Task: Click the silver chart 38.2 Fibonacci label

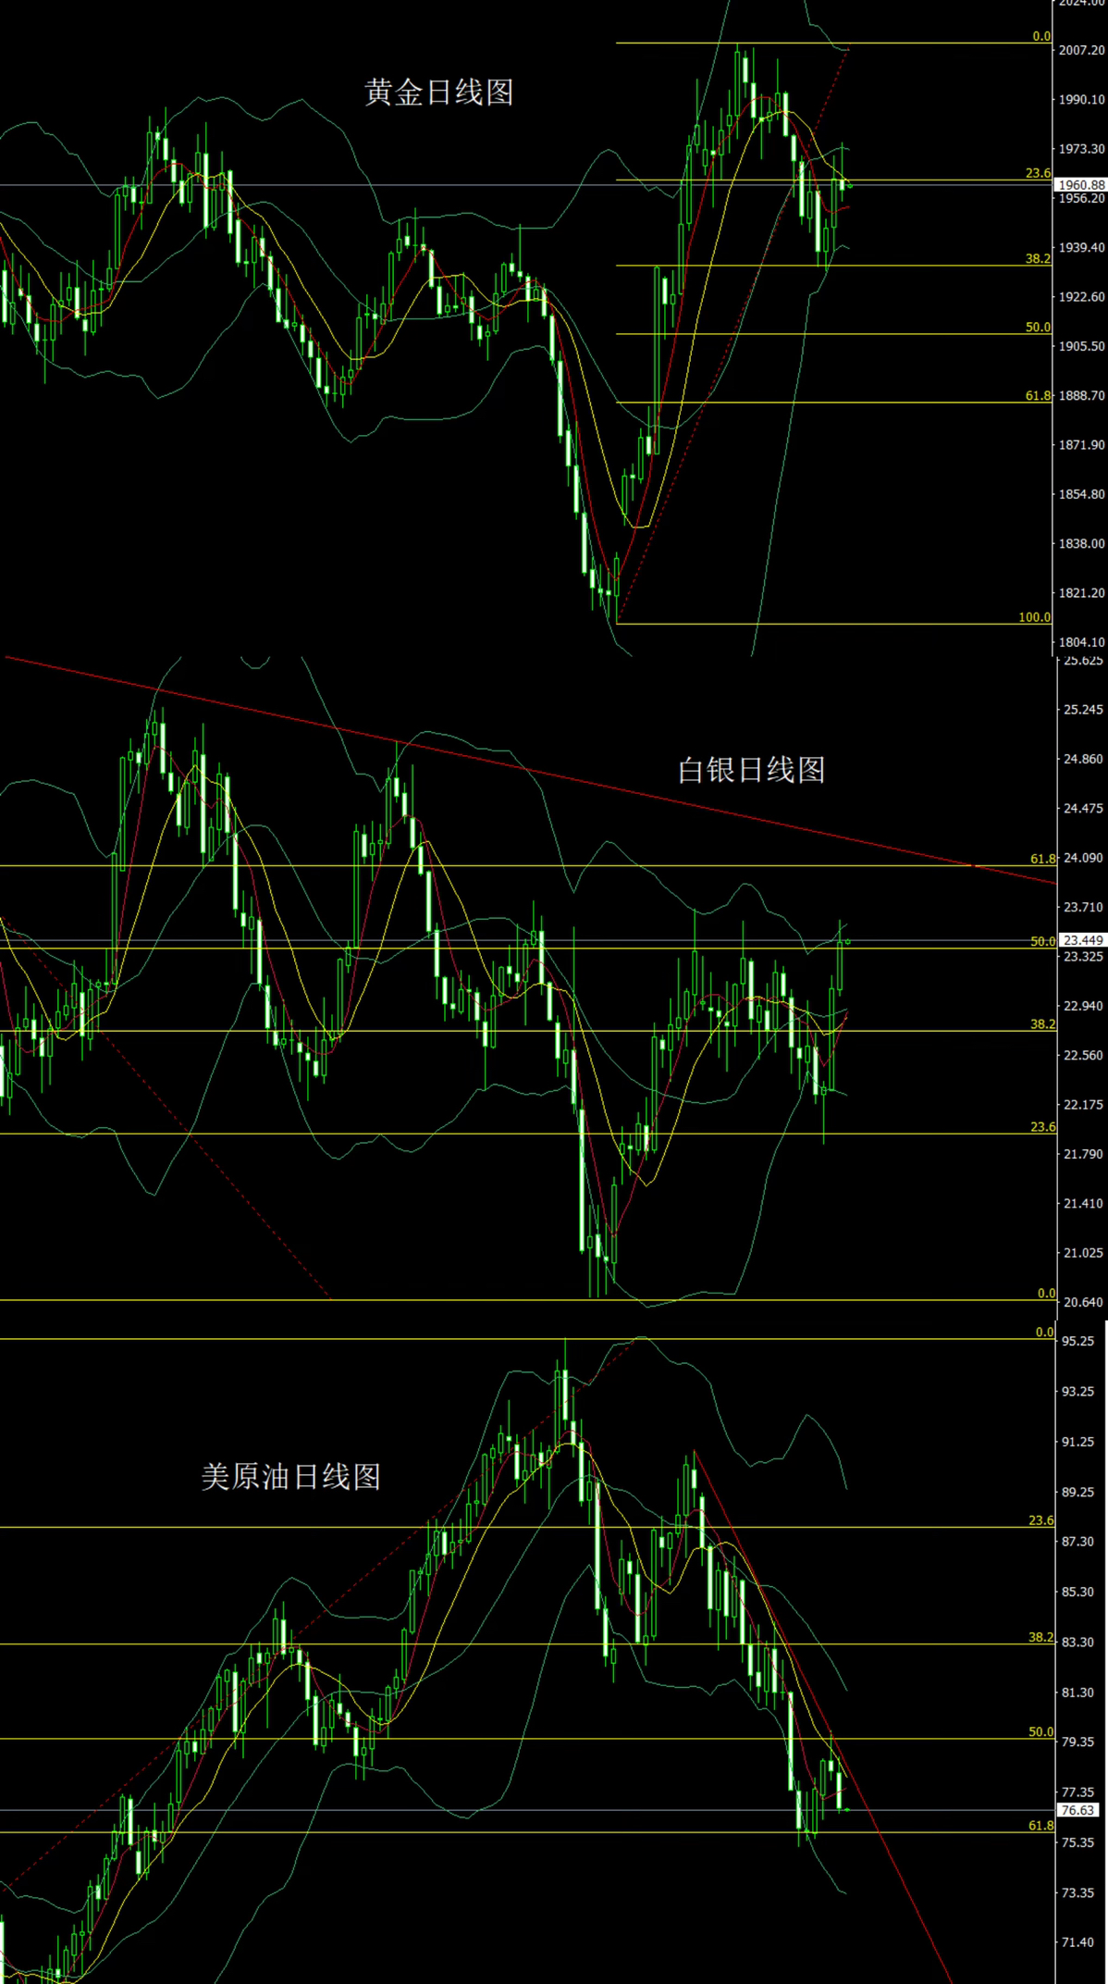Action: tap(1043, 1023)
